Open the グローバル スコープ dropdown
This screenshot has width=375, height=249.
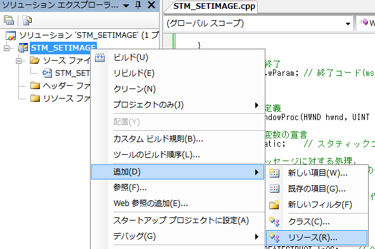348,23
